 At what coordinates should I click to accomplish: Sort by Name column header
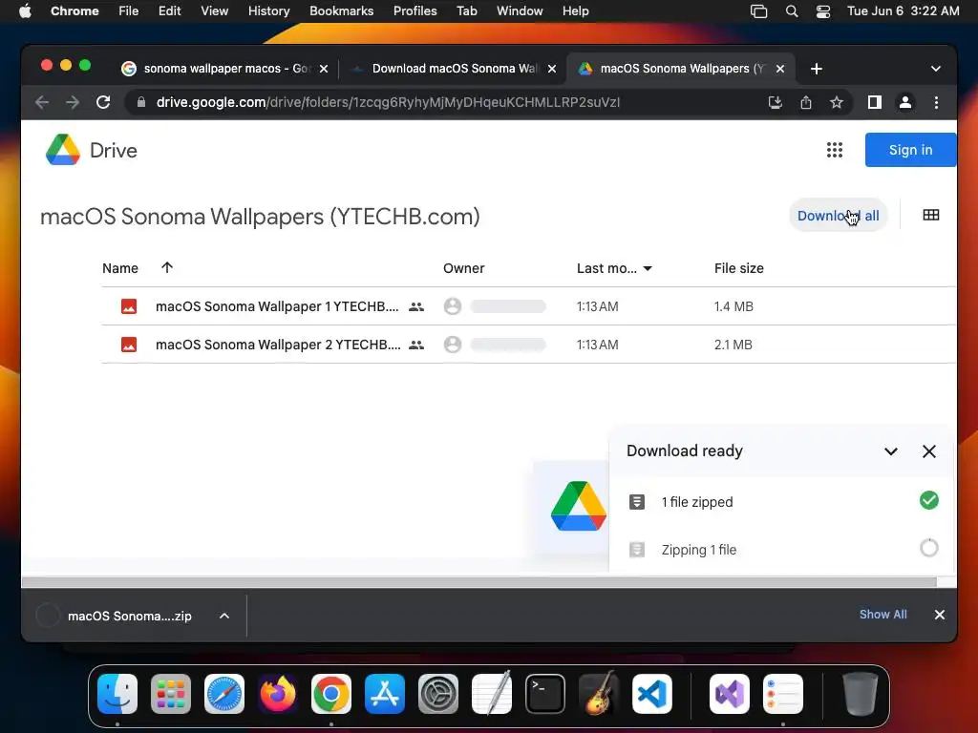(x=120, y=268)
